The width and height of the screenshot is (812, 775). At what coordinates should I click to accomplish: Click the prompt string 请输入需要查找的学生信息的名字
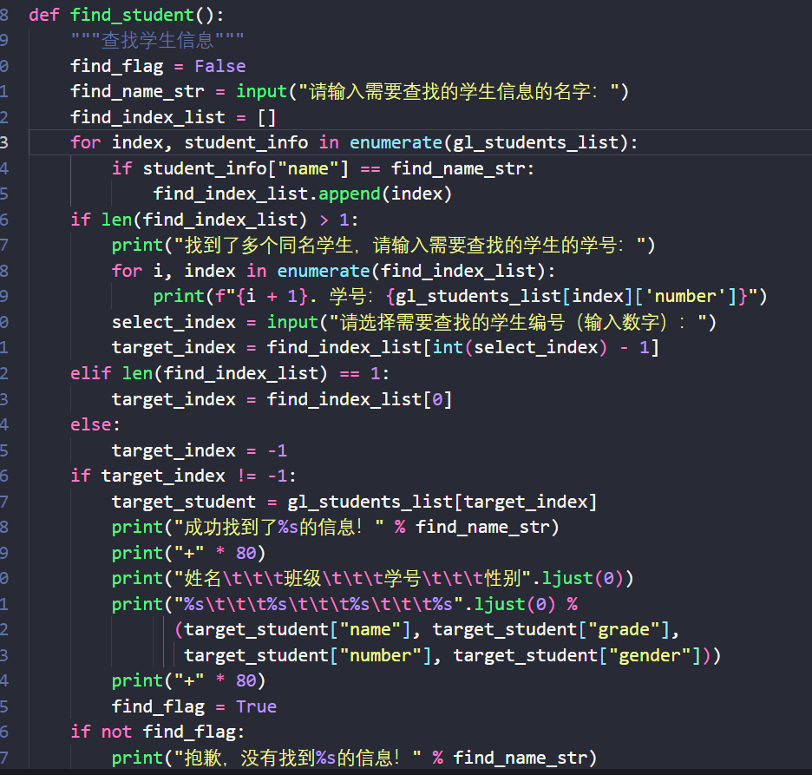pyautogui.click(x=458, y=92)
